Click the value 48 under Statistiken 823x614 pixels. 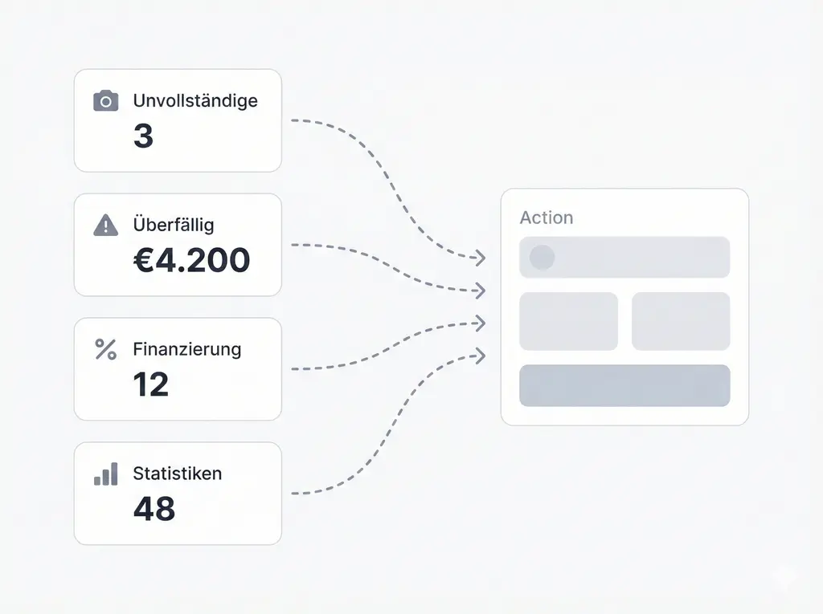(x=154, y=509)
